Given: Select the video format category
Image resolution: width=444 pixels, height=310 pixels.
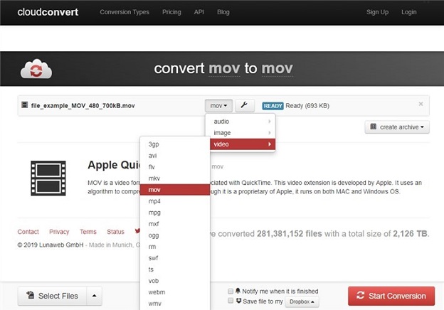Looking at the screenshot, I should coord(243,144).
